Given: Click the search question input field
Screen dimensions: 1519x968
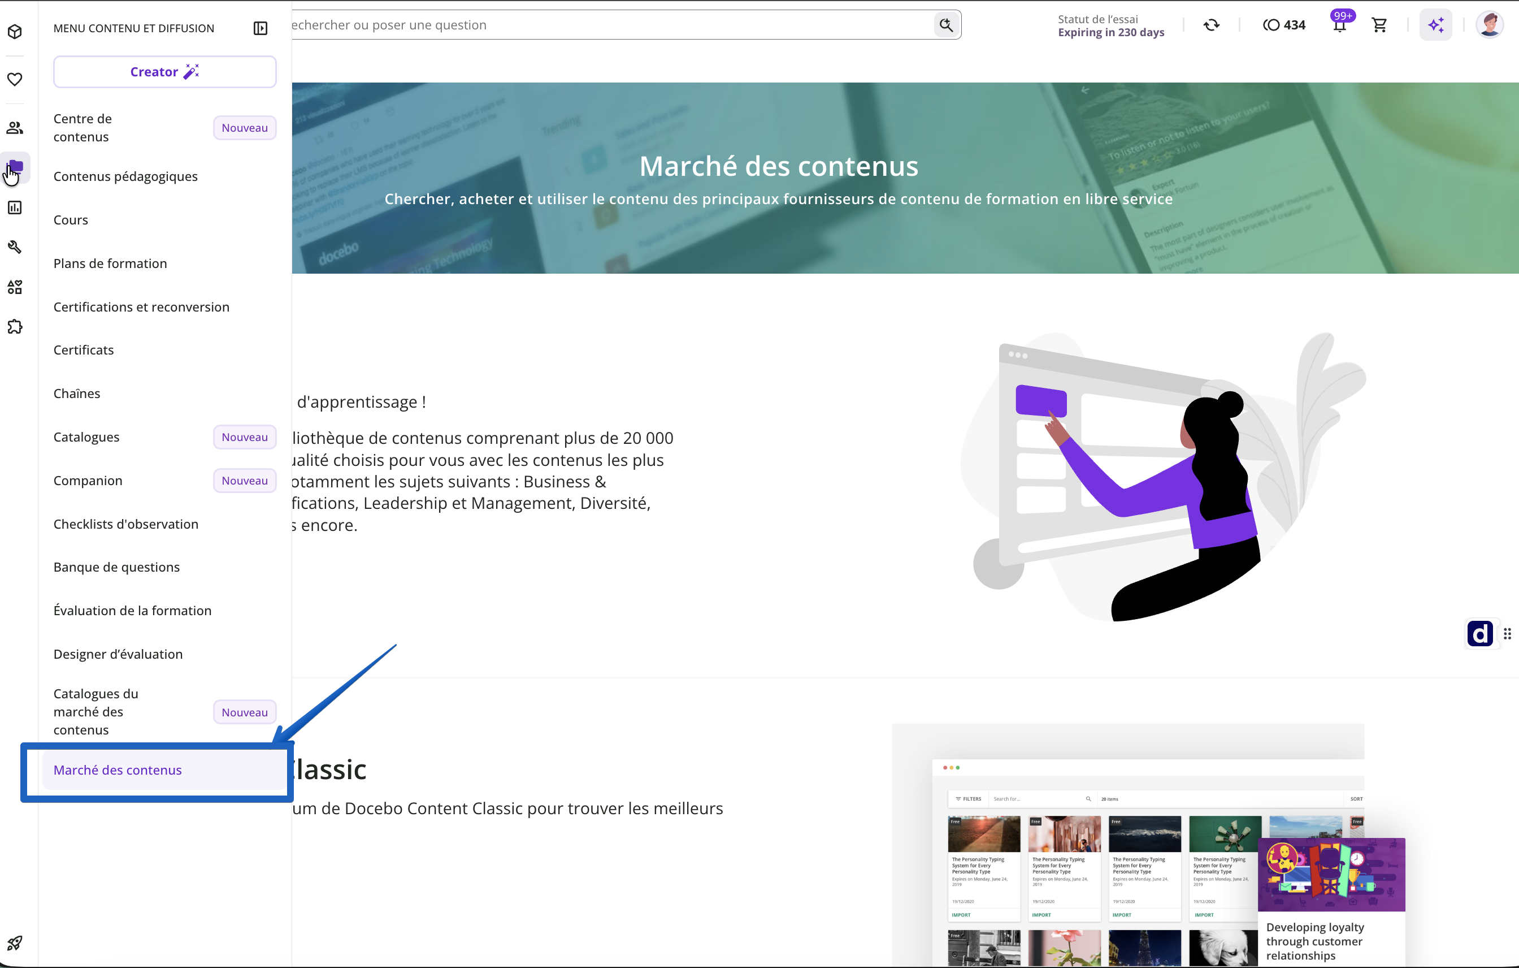Looking at the screenshot, I should 612,25.
